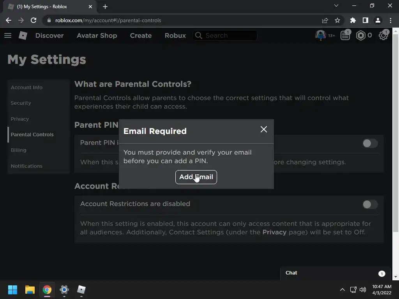Image resolution: width=399 pixels, height=299 pixels.
Task: Toggle the Parent PIN switch
Action: pyautogui.click(x=370, y=143)
